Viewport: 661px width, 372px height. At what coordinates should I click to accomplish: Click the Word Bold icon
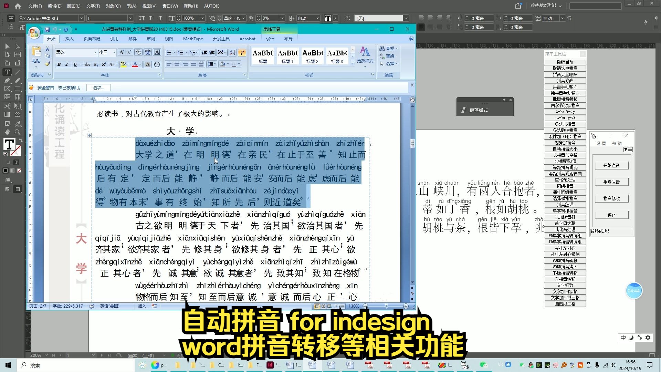coord(59,64)
